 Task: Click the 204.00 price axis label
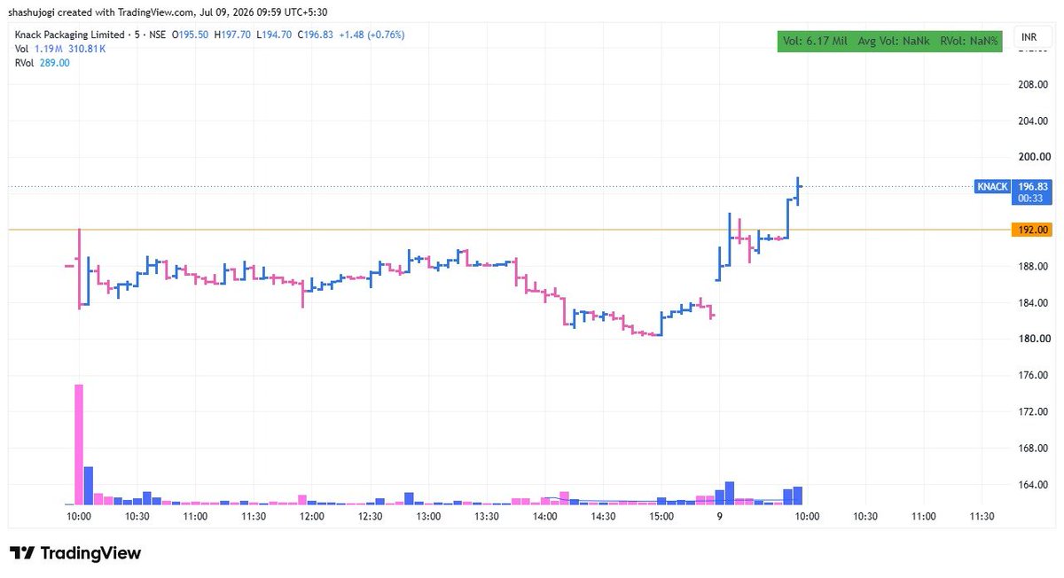1033,121
